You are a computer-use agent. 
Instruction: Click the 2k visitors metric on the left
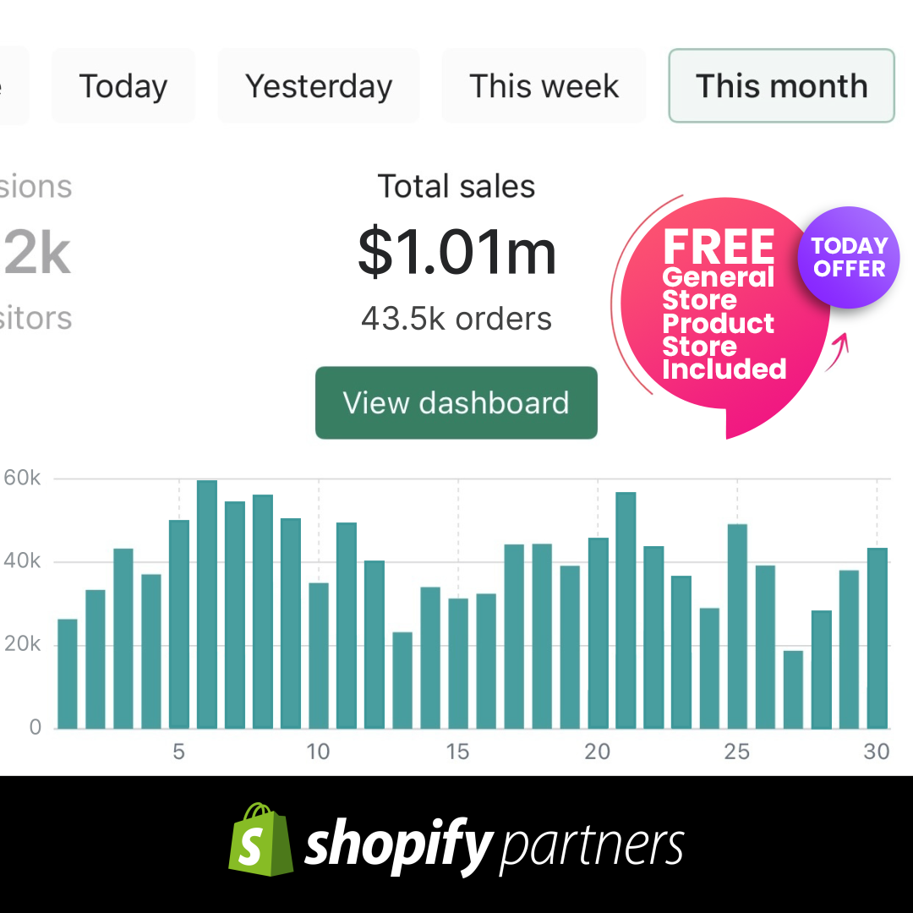pyautogui.click(x=34, y=254)
